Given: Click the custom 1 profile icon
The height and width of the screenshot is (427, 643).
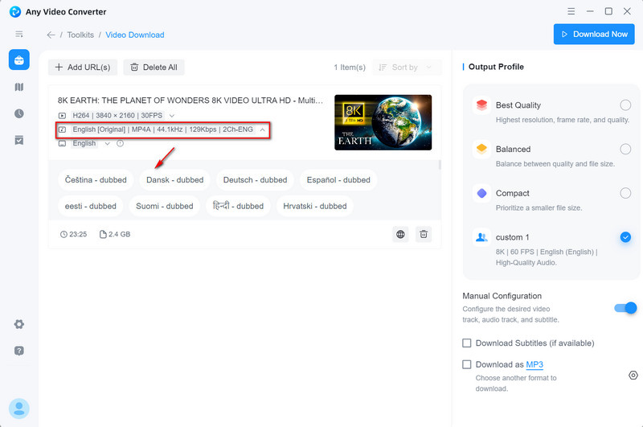Looking at the screenshot, I should click(481, 237).
